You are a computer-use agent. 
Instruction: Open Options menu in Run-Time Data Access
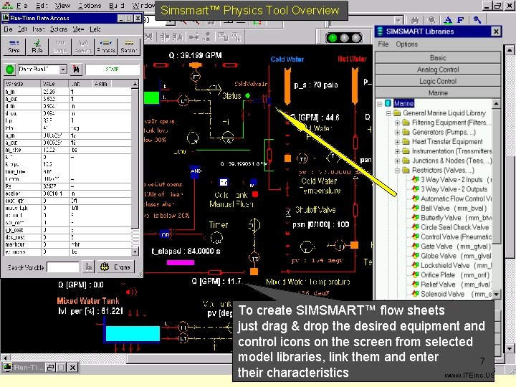[x=59, y=29]
